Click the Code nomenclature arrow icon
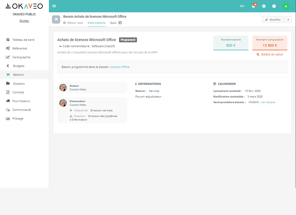 tap(60, 46)
